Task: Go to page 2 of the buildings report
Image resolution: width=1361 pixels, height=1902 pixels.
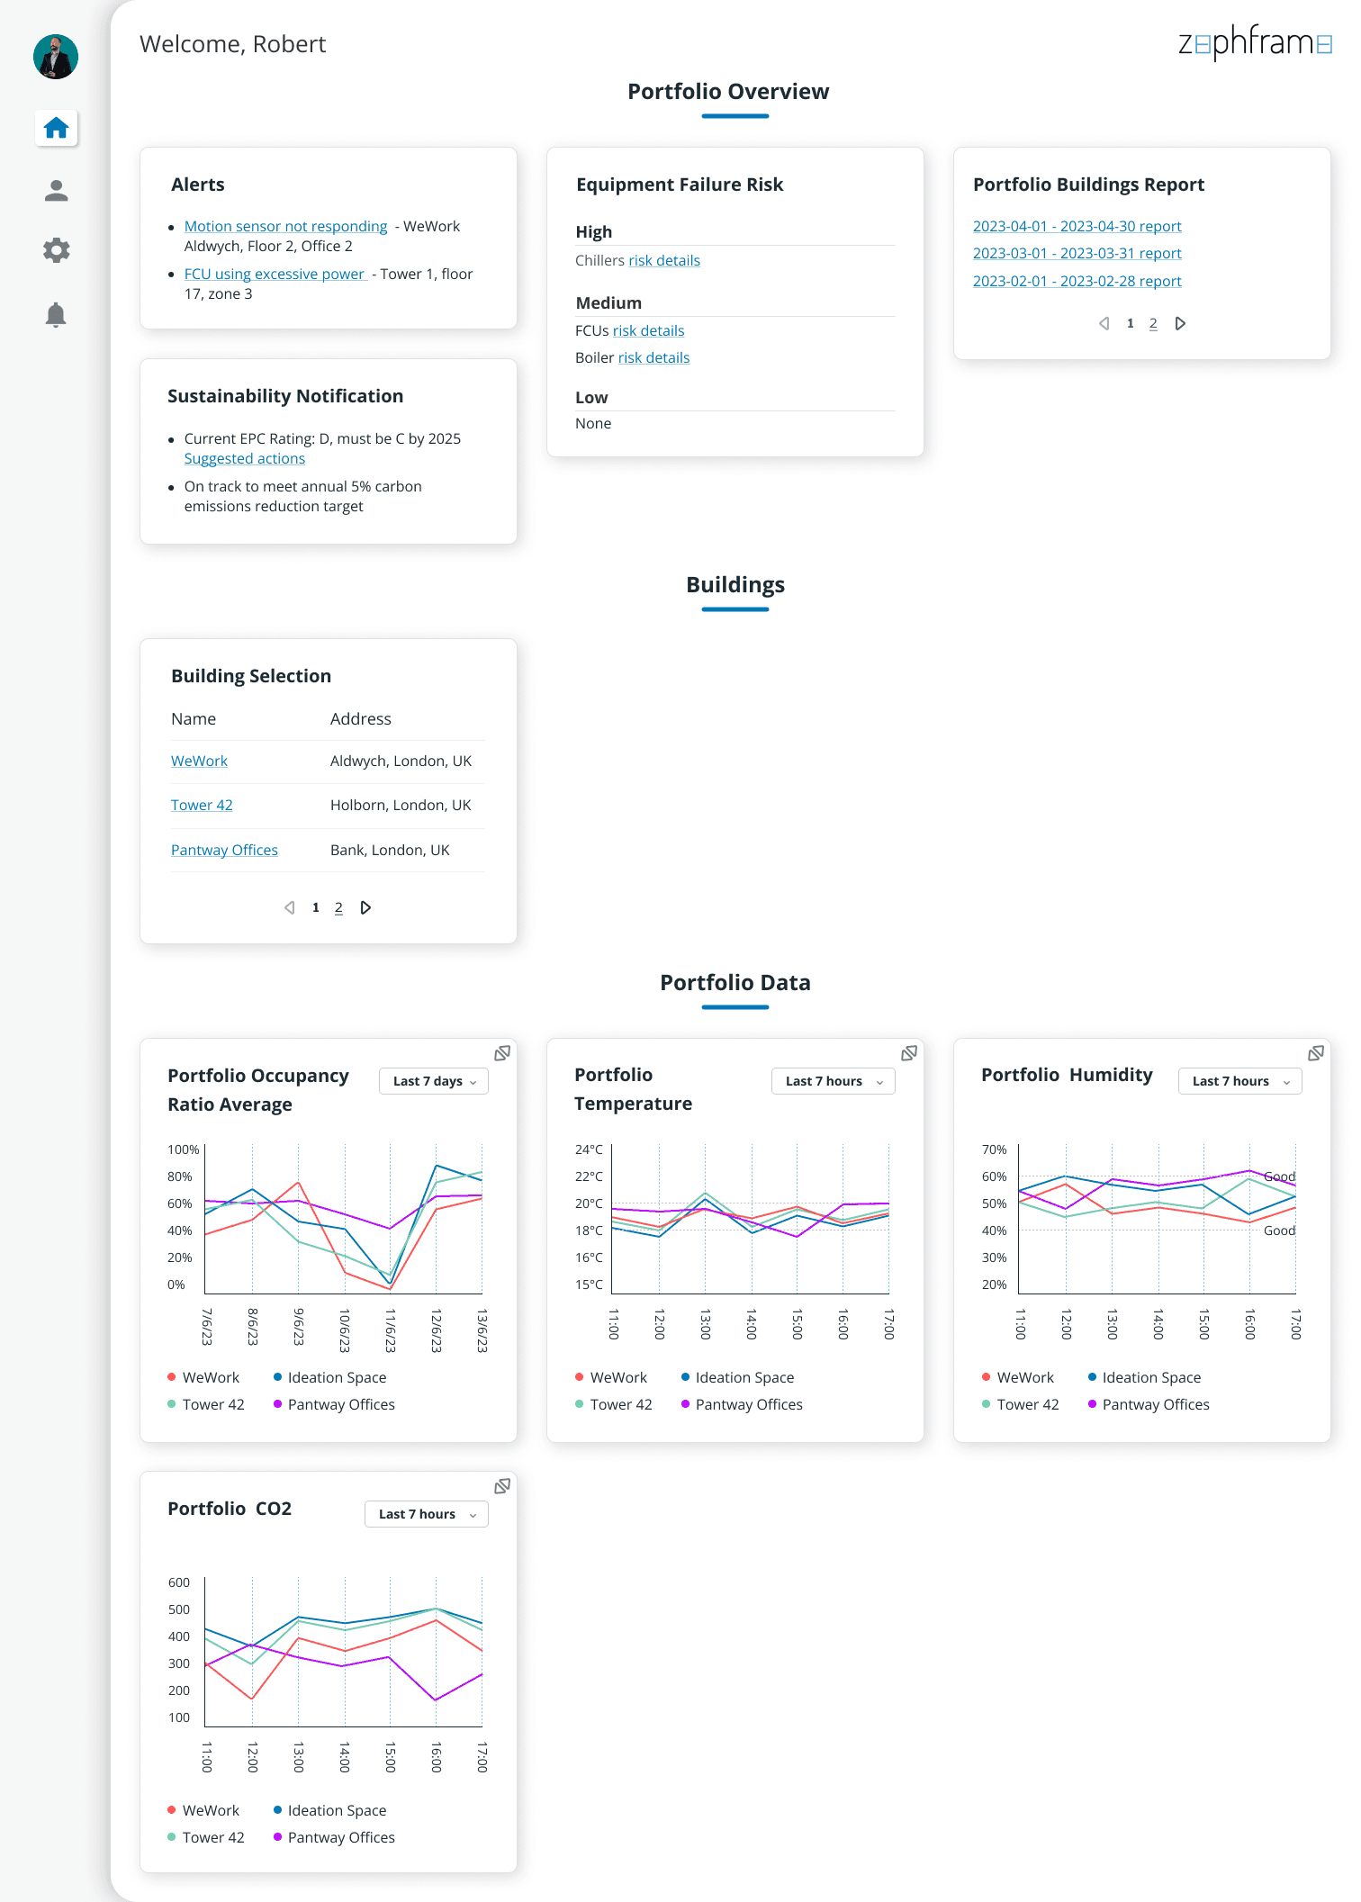Action: [x=1153, y=323]
